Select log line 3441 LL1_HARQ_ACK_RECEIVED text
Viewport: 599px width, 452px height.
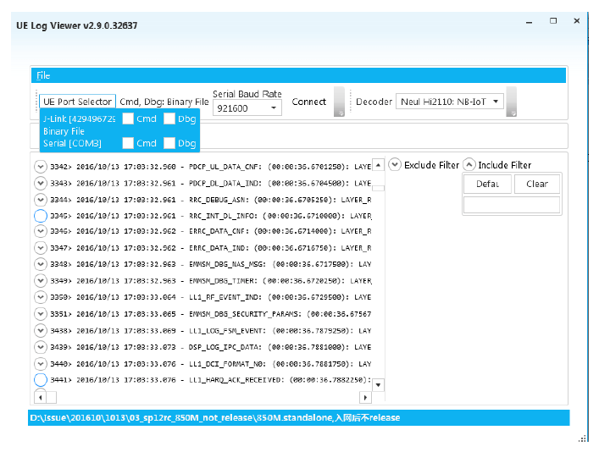click(x=211, y=380)
